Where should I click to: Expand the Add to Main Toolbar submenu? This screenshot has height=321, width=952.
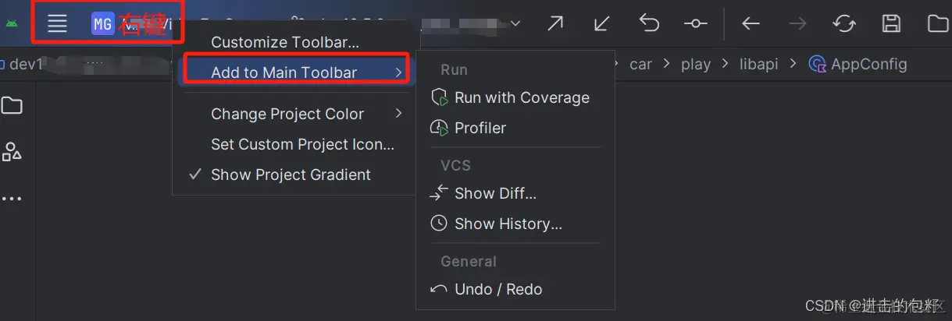coord(296,72)
